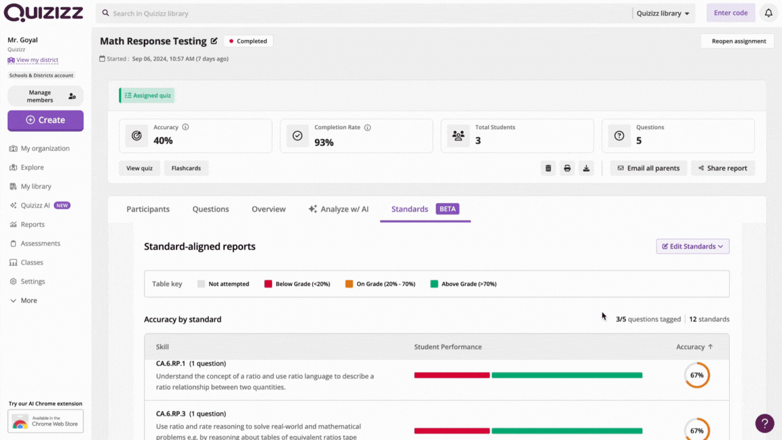Expand the More sidebar section

pos(24,300)
